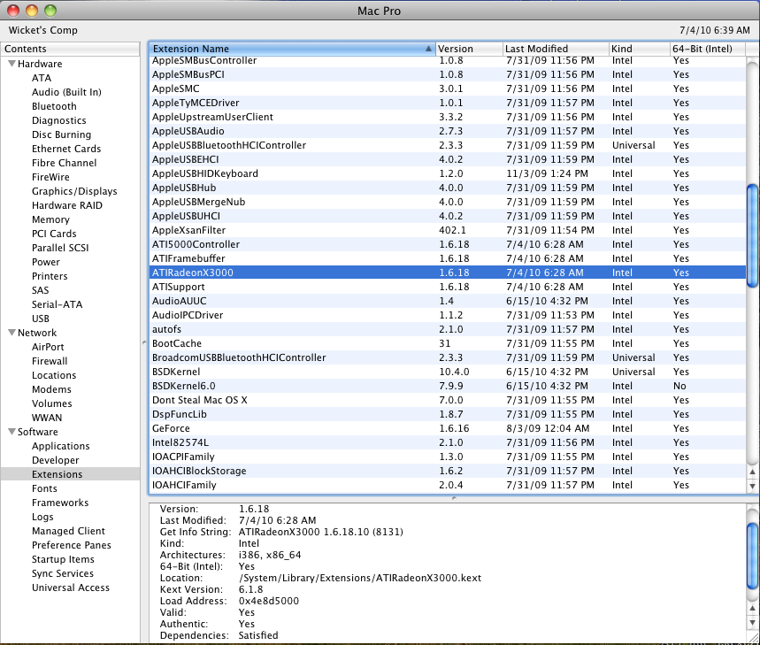Select Ethernet Cards item
This screenshot has width=760, height=645.
pyautogui.click(x=66, y=149)
